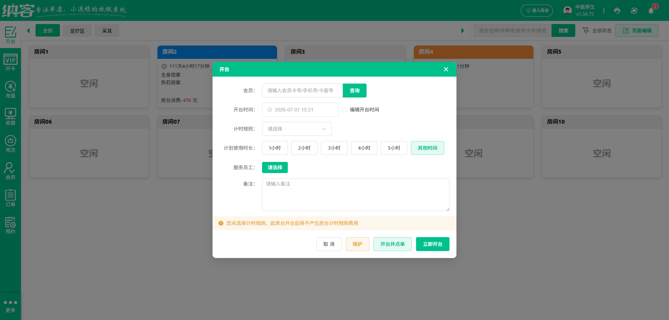669x320 pixels.
Task: Close the 开台 dialog
Action: tap(446, 69)
